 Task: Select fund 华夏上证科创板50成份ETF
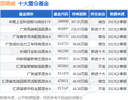(30, 22)
